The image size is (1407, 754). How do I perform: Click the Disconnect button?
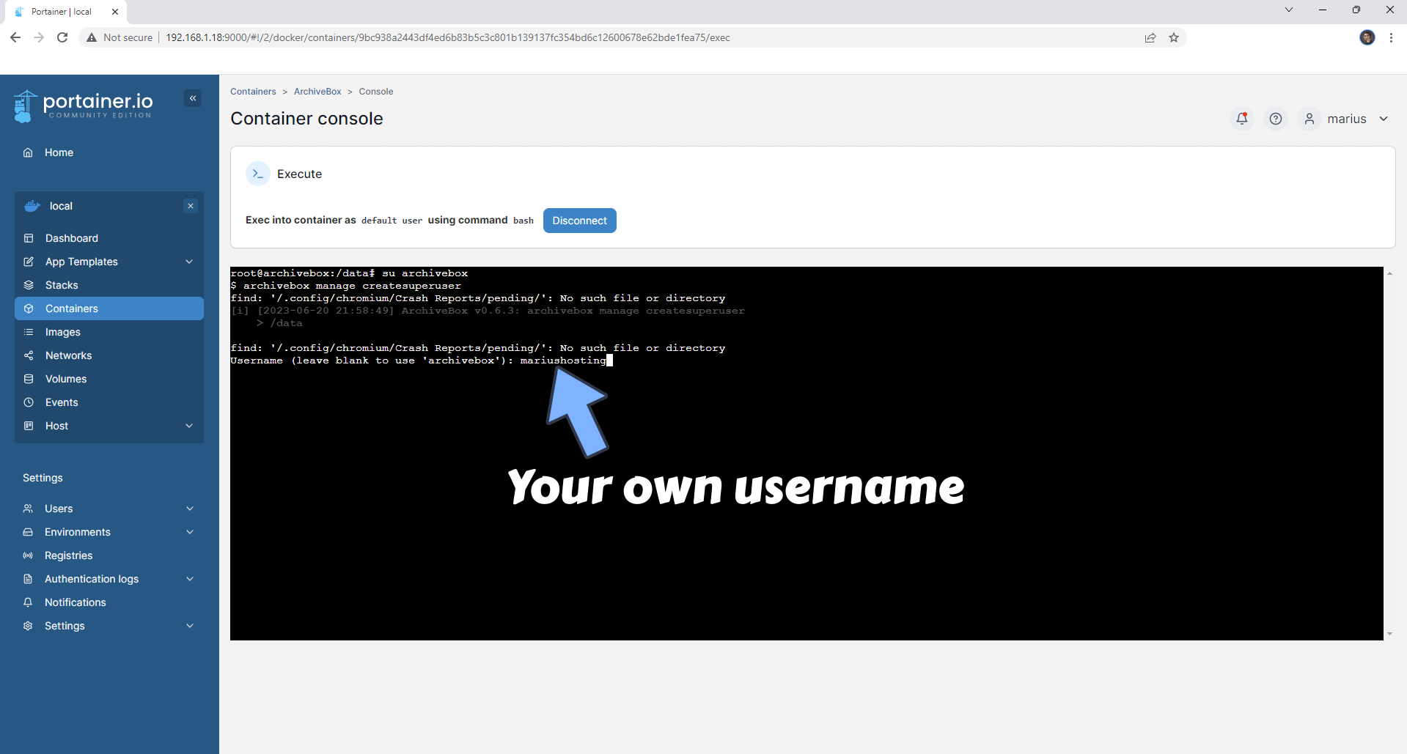[x=579, y=221]
